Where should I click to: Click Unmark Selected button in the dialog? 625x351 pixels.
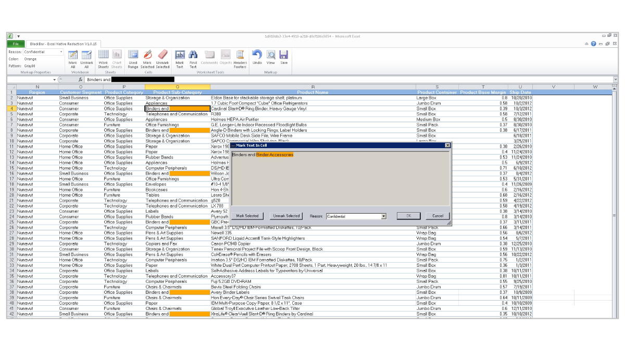coord(286,216)
